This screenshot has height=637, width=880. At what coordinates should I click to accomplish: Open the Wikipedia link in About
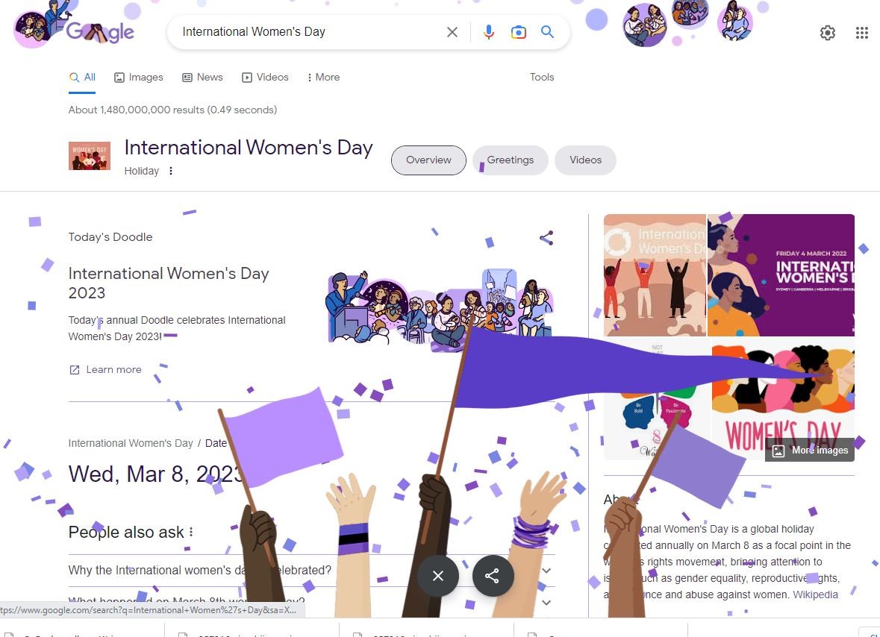[815, 594]
